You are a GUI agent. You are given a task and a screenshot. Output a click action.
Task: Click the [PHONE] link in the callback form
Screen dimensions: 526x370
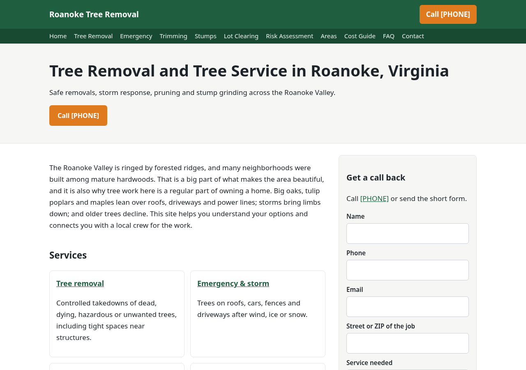click(x=374, y=199)
